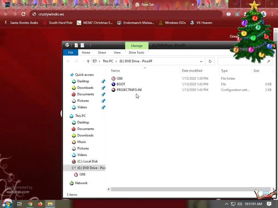Click Desktop icon under Quick access
278x208 pixels.
pyautogui.click(x=74, y=81)
